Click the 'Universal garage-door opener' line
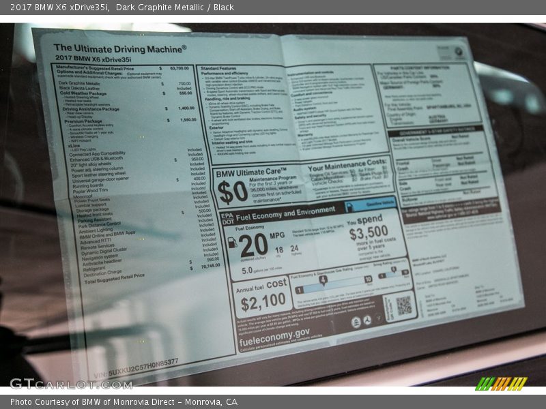The image size is (546, 409). click(x=100, y=180)
